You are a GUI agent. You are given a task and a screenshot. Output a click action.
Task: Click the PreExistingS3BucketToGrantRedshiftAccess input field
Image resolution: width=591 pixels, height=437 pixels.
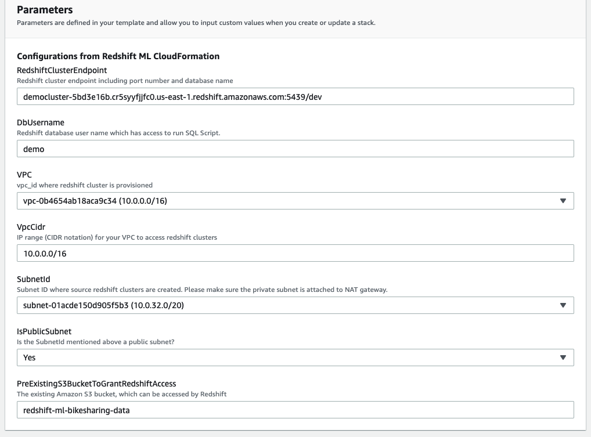(x=295, y=410)
